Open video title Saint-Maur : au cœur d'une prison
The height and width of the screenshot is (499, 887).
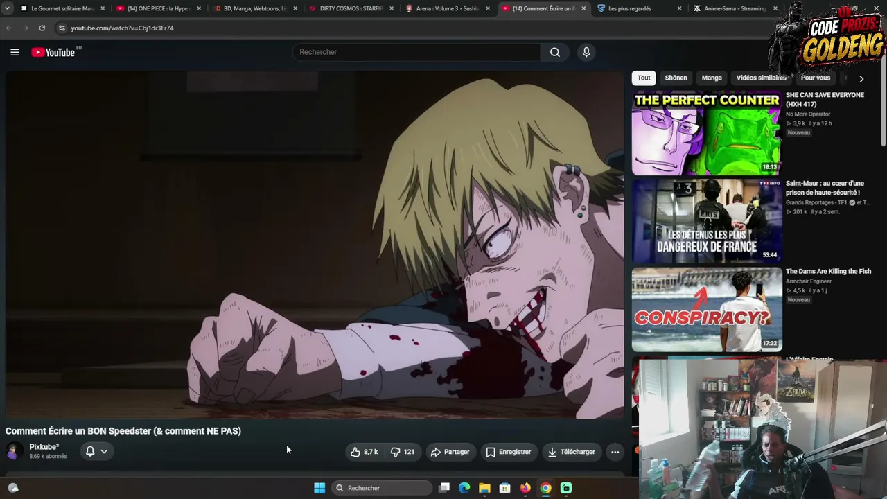pyautogui.click(x=825, y=188)
